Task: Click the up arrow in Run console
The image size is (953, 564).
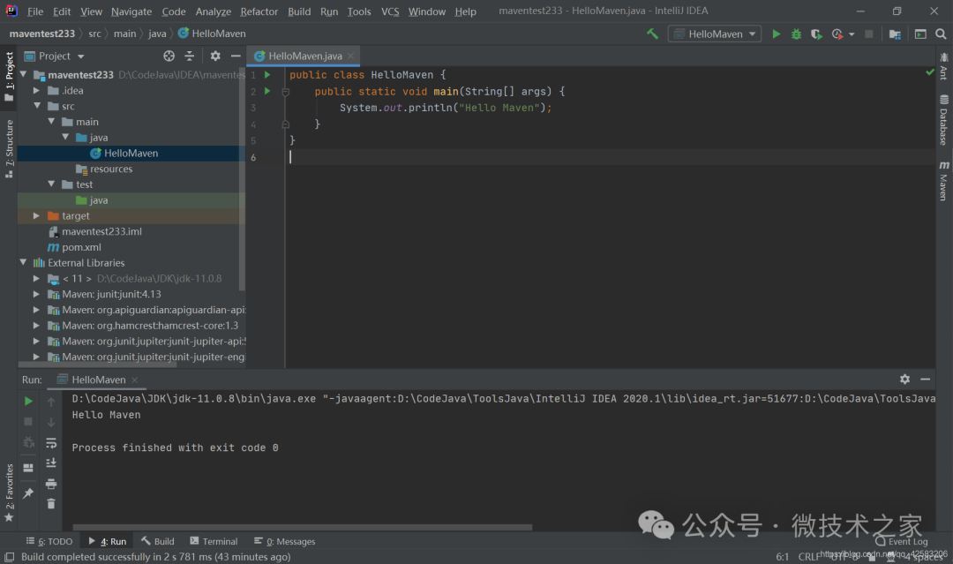Action: point(51,402)
